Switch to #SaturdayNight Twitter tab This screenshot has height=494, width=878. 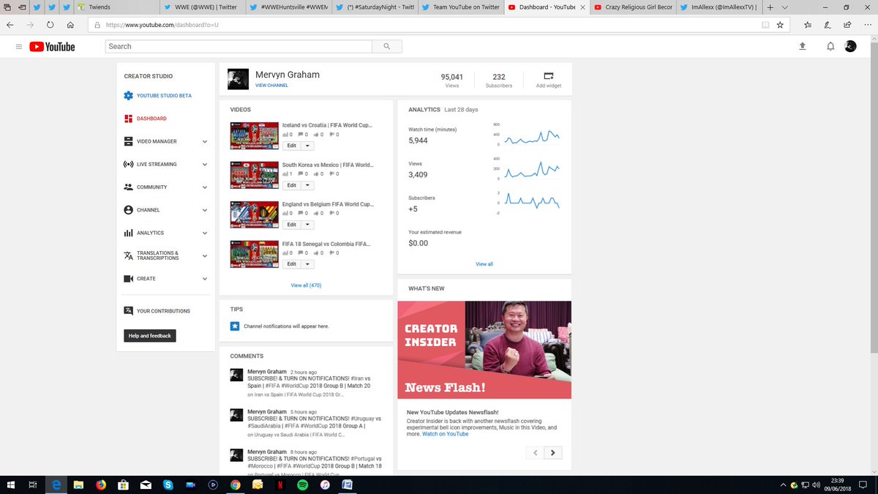coord(375,7)
